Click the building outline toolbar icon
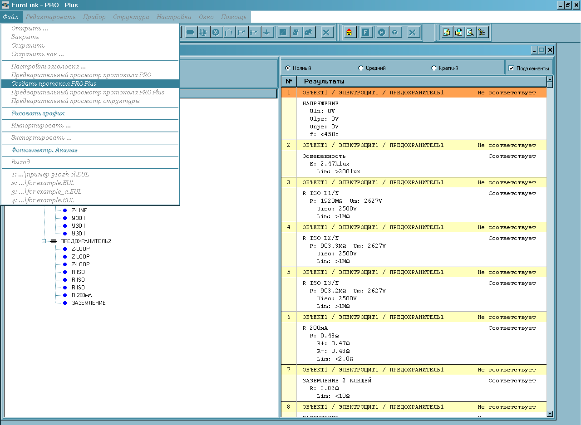 (228, 33)
